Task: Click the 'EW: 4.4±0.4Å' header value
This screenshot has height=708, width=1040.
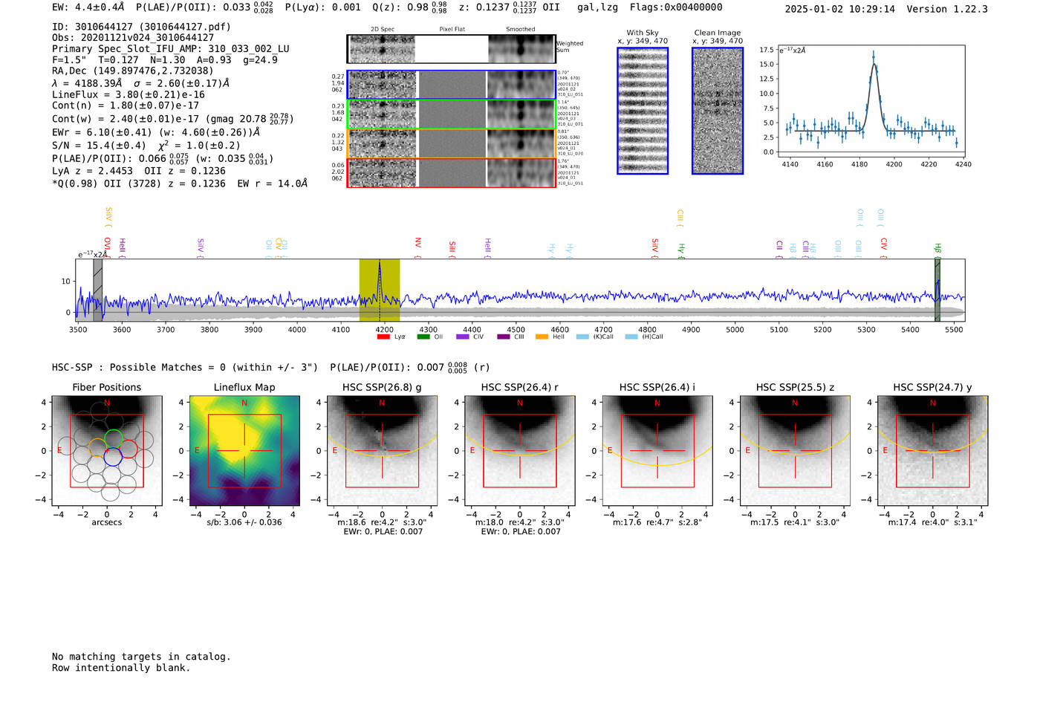Action: click(x=88, y=7)
